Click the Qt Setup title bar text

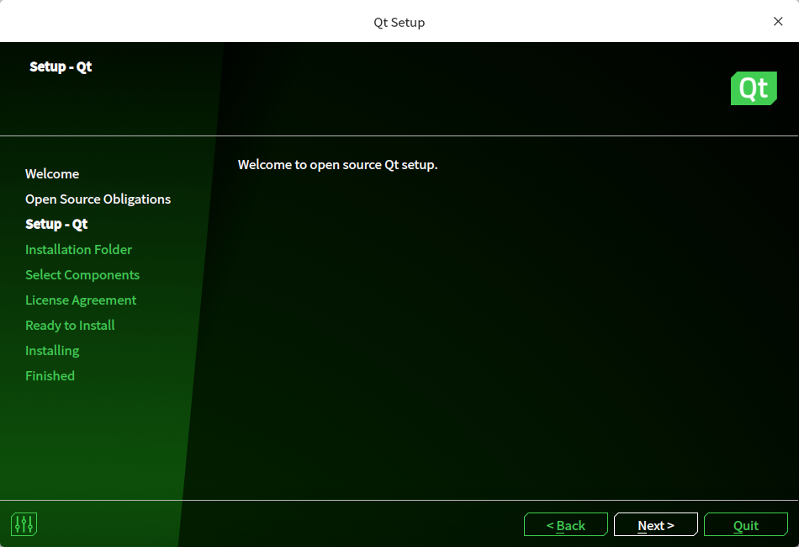coord(399,21)
